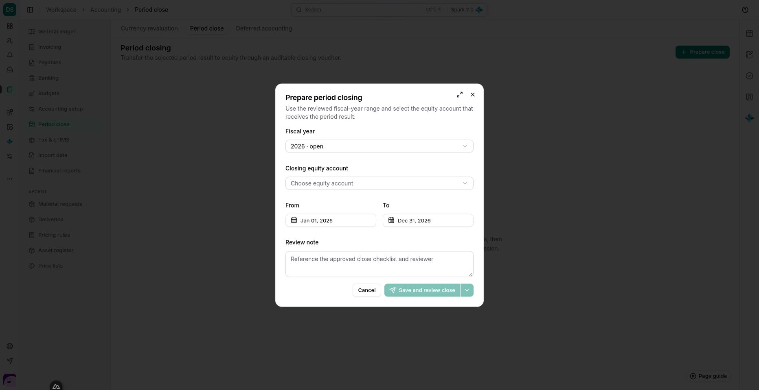
Task: Click the Prepare close button
Action: point(702,52)
